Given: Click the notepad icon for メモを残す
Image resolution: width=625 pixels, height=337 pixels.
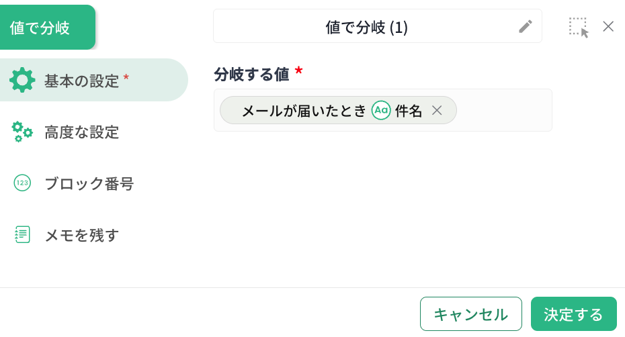Looking at the screenshot, I should pos(22,235).
